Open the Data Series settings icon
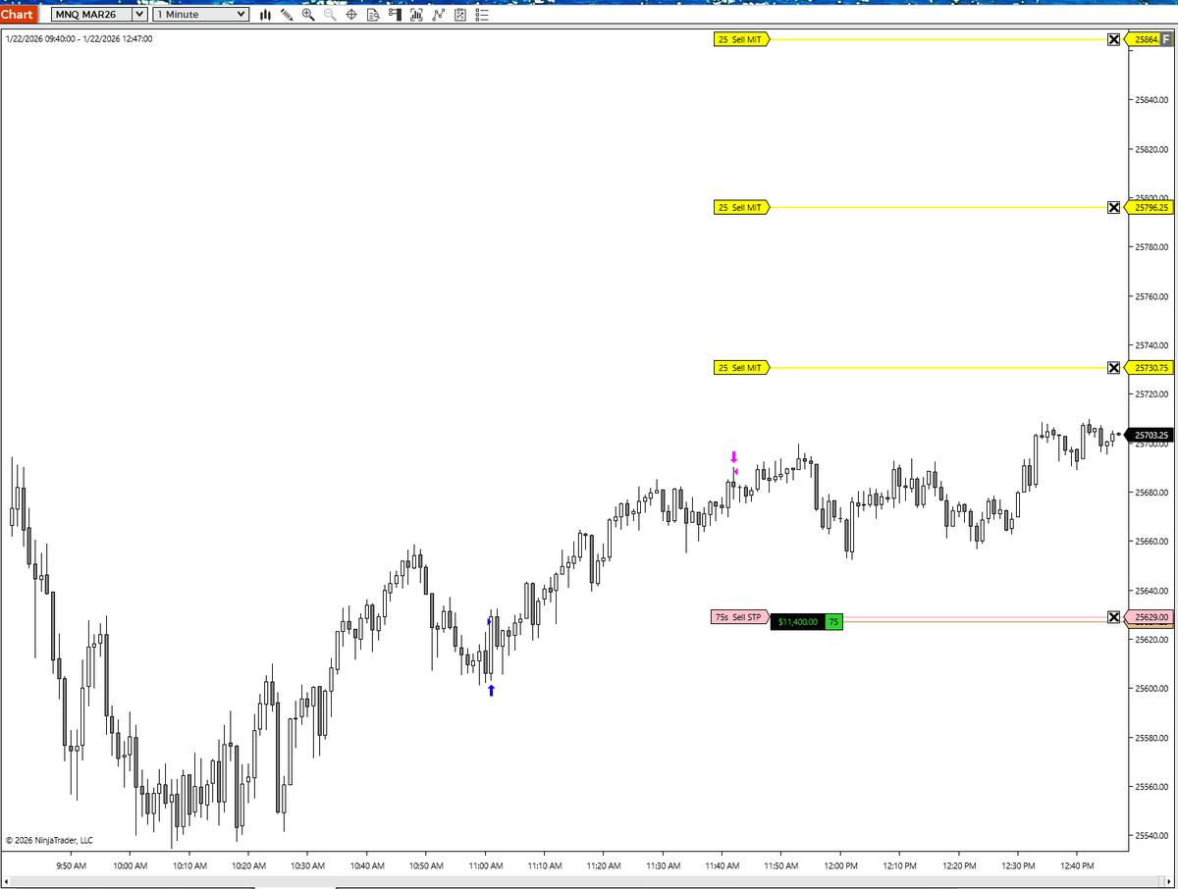1178x889 pixels. [416, 15]
